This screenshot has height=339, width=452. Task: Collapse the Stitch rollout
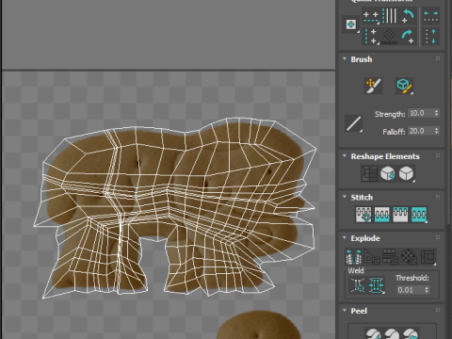[345, 197]
